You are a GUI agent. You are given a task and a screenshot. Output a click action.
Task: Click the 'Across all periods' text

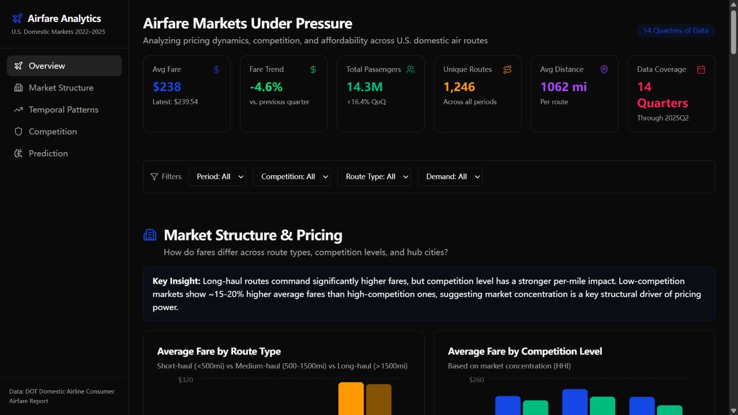(470, 101)
